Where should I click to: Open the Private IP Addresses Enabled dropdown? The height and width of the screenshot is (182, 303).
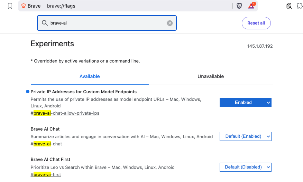245,103
